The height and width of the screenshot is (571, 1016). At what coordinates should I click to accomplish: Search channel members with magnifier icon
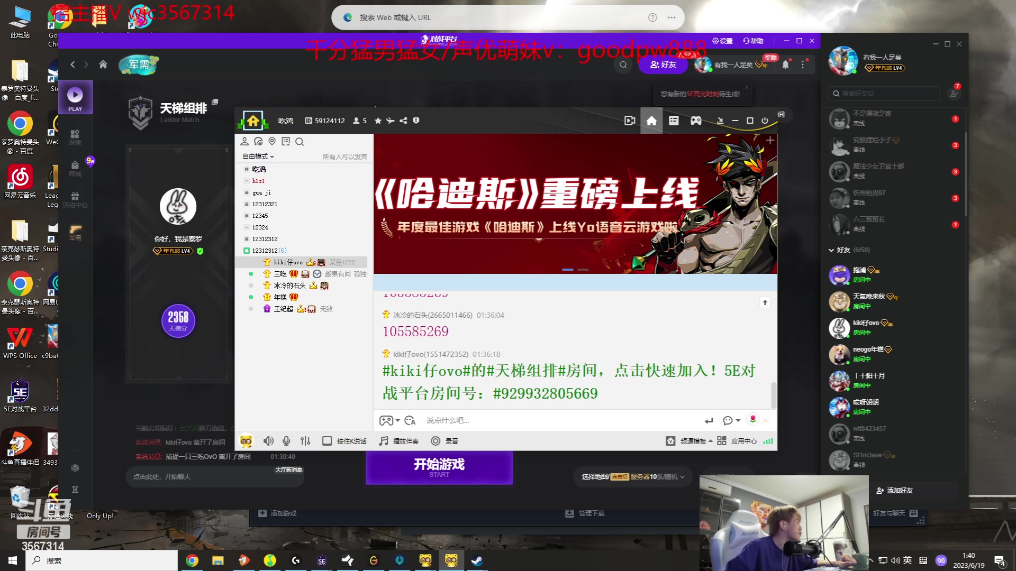300,141
